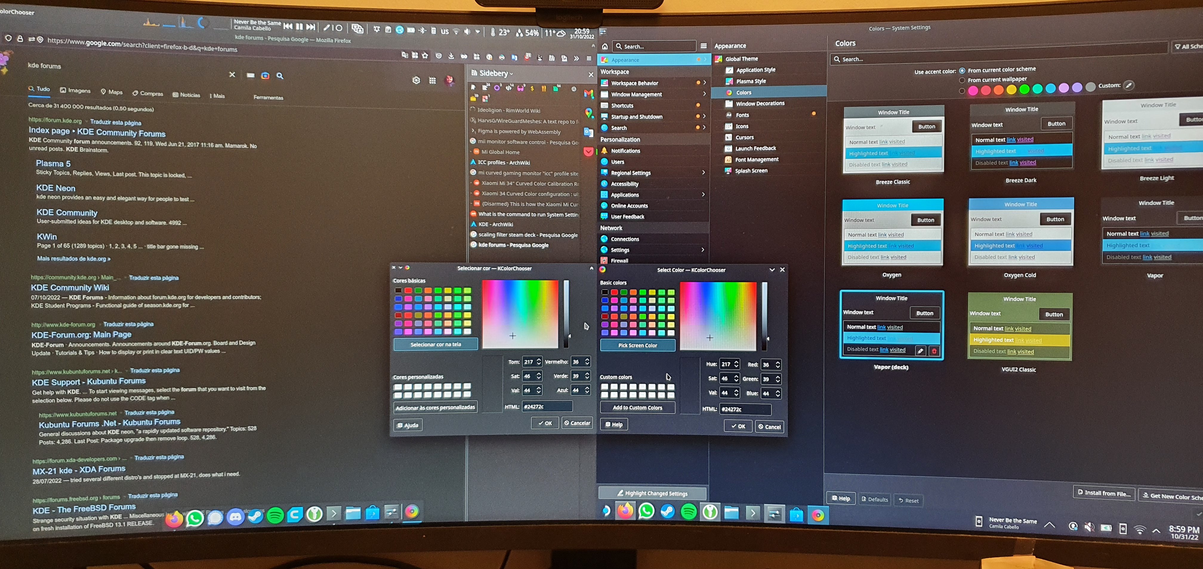Click Google search settings gear icon
The image size is (1203, 569).
tap(416, 80)
